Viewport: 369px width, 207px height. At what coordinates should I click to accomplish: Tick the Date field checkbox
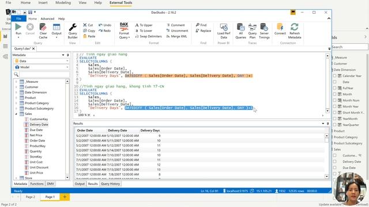click(x=334, y=82)
